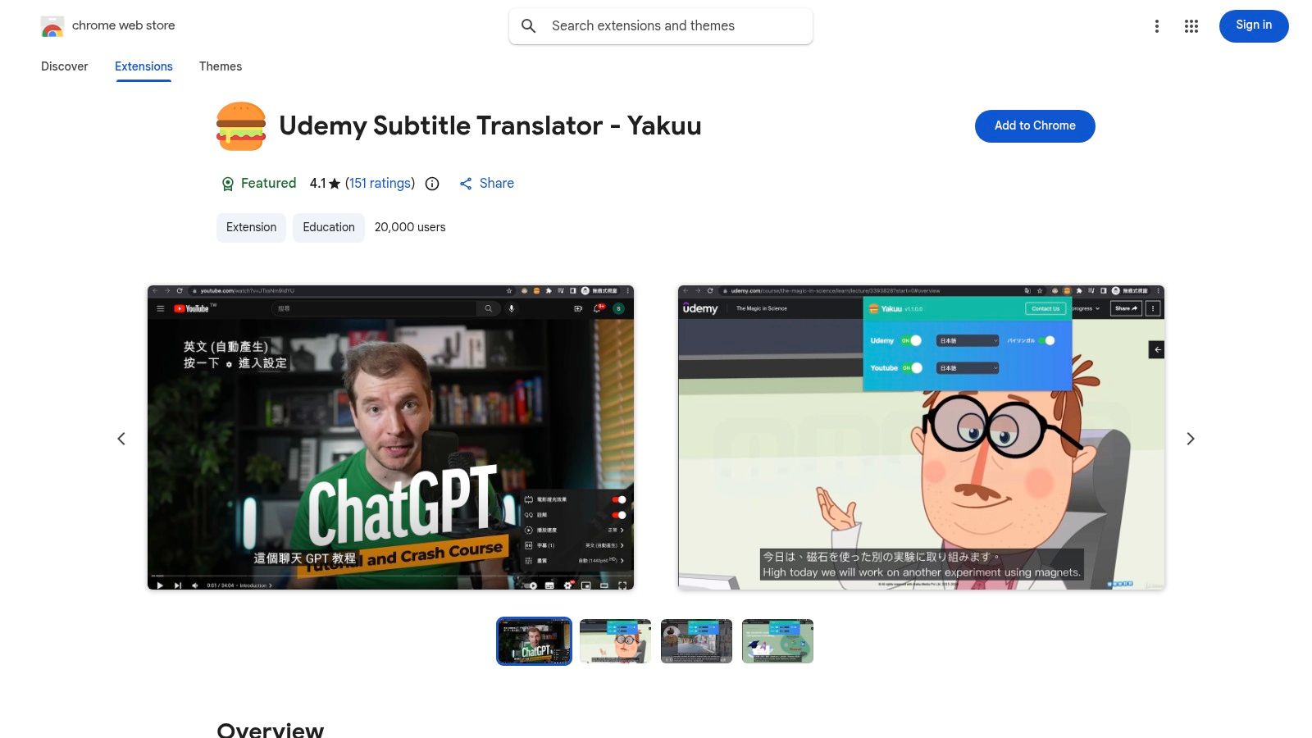Click the info icon beside the ratings

point(432,184)
